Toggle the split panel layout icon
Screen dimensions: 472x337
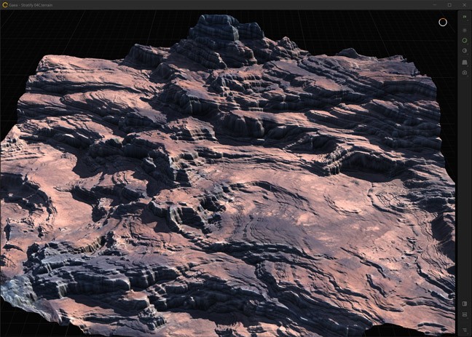point(465,304)
